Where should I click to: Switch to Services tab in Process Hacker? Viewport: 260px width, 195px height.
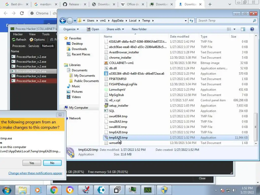pos(34,46)
